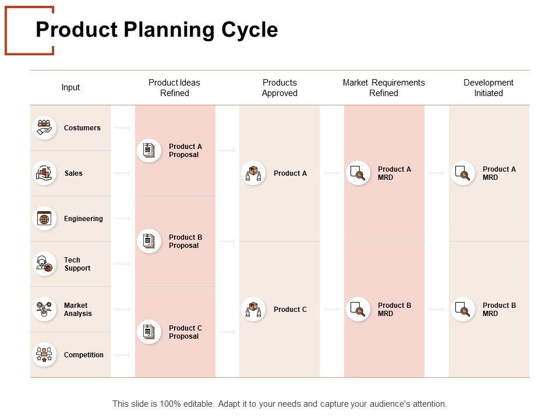Click the Product C box icon
This screenshot has width=559, height=419.
(x=253, y=309)
